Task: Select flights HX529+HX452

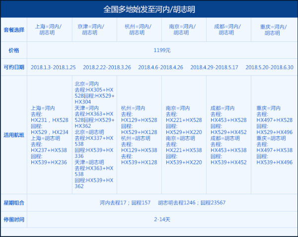Action: click(x=228, y=132)
